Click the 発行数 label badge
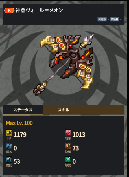The width and height of the screenshot is (129, 177). click(102, 19)
